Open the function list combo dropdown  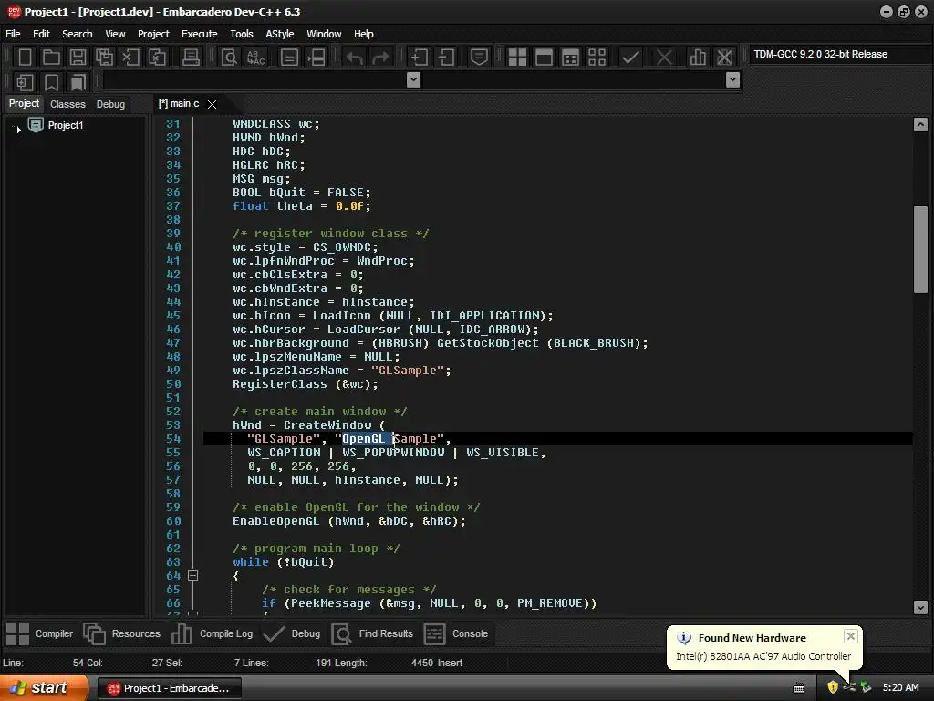(733, 80)
